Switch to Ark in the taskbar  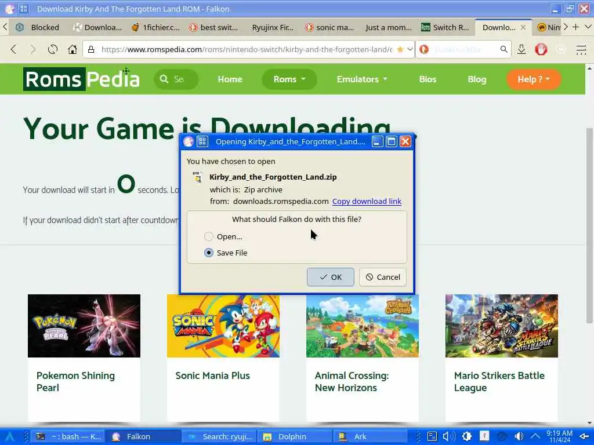click(x=370, y=436)
